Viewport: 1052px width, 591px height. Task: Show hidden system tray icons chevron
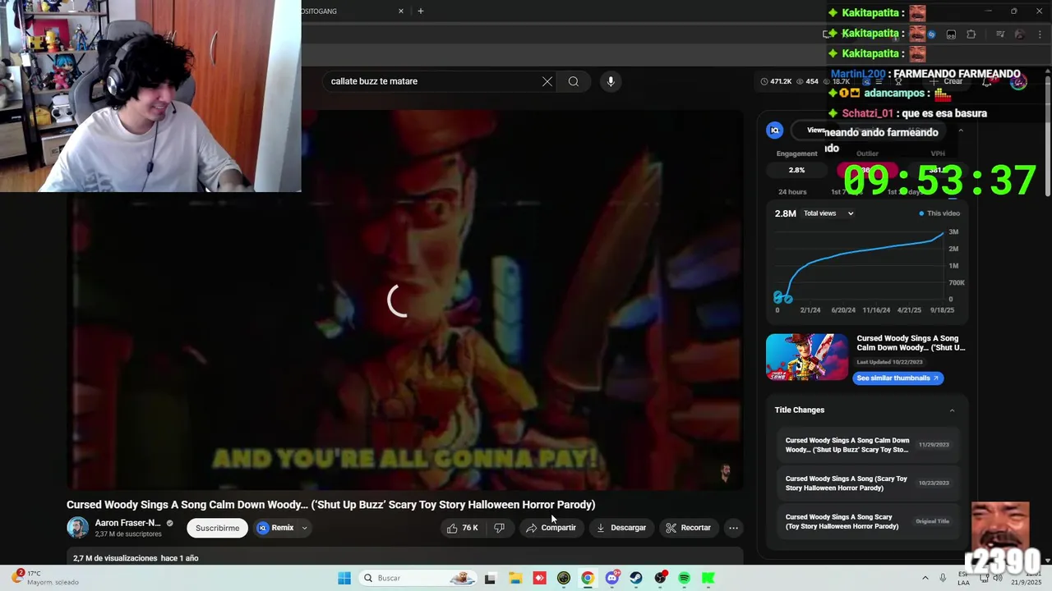tap(925, 578)
